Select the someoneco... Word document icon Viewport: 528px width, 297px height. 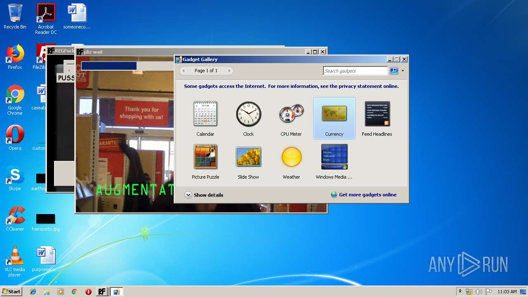pos(77,16)
